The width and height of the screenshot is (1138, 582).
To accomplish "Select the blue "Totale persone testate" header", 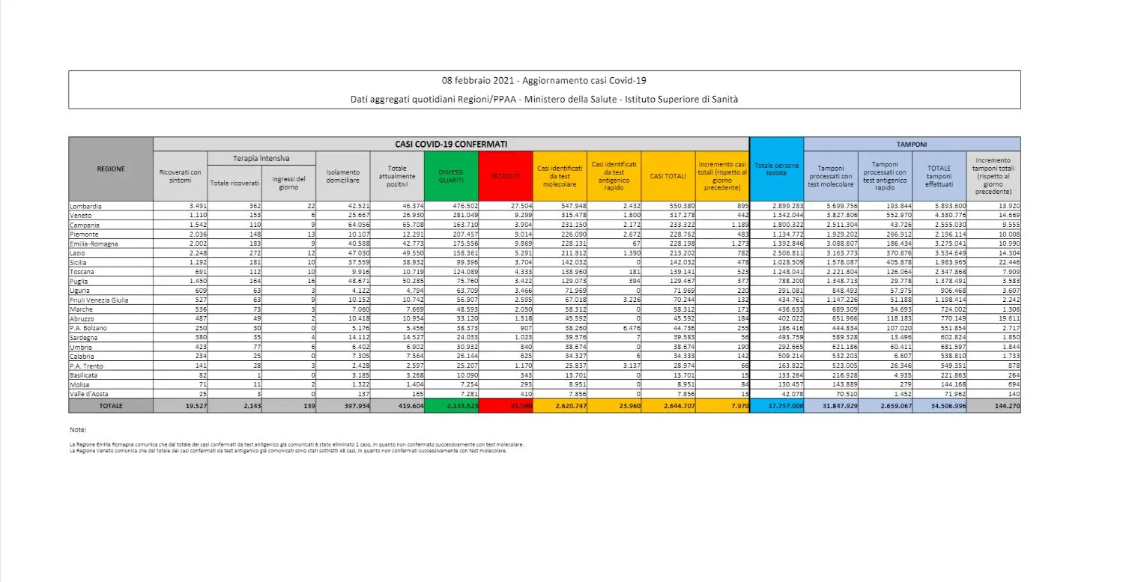I will tap(776, 169).
